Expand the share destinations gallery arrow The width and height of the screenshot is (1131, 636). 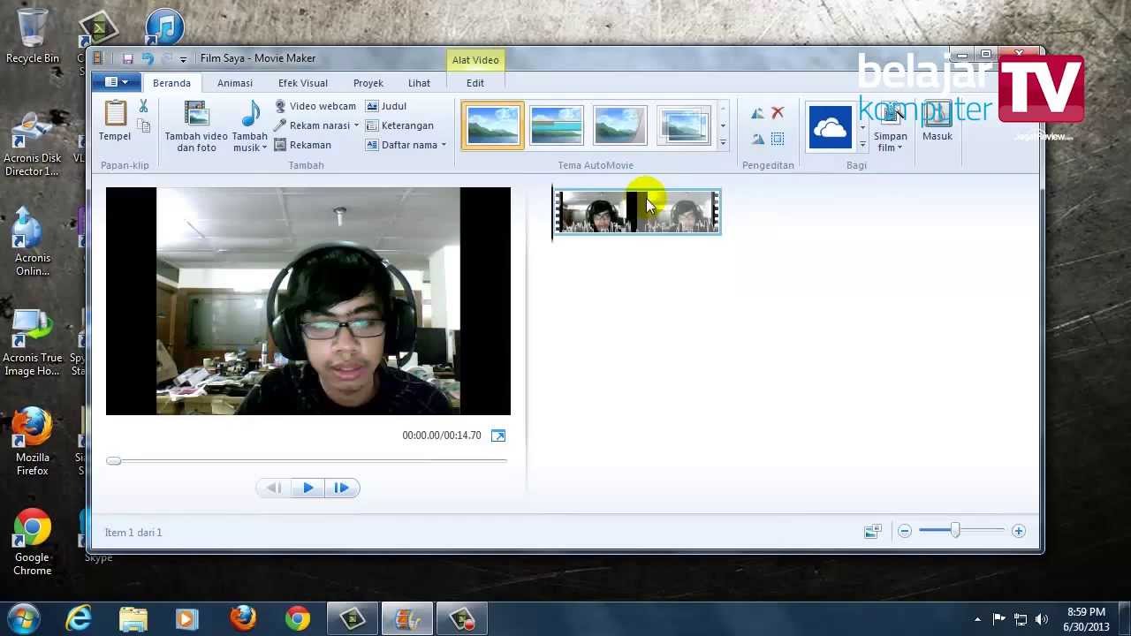[862, 143]
